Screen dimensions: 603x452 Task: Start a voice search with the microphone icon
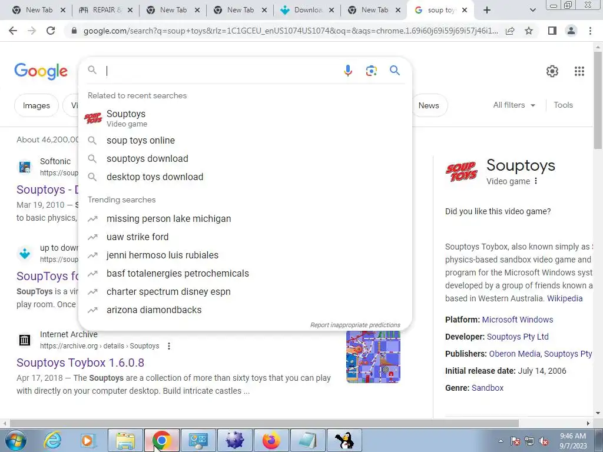pos(347,71)
